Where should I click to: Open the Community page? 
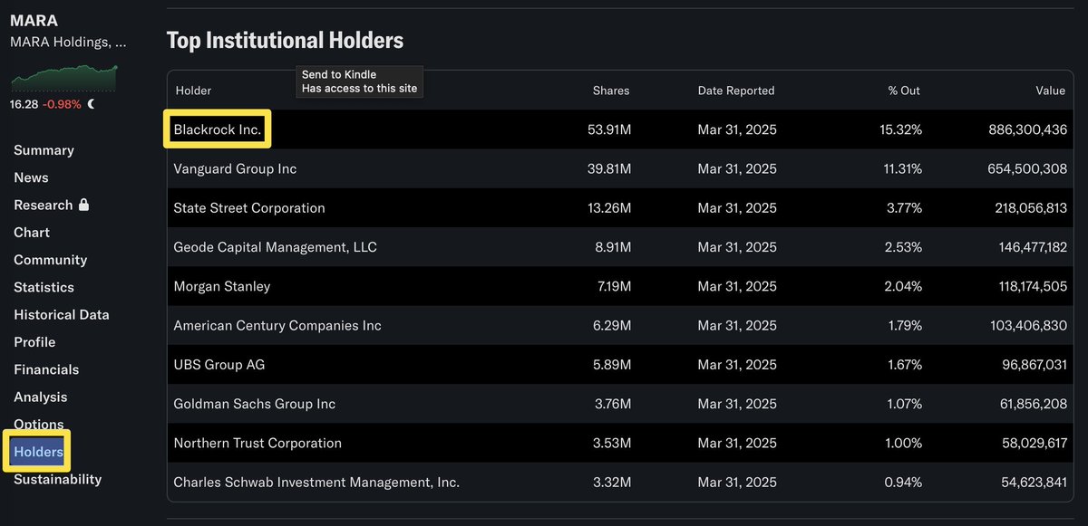pos(50,260)
